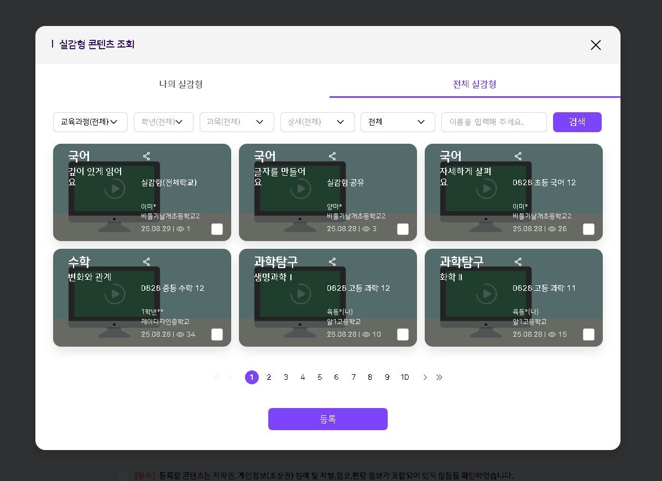662x481 pixels.
Task: Go to next page using single arrow
Action: click(425, 377)
